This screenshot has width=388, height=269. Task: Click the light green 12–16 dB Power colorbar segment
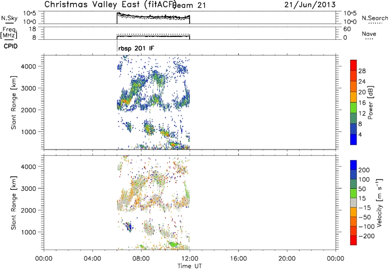354,107
